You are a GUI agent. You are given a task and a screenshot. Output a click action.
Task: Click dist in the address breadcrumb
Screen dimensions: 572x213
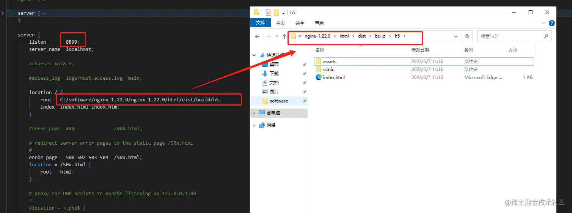pos(362,36)
